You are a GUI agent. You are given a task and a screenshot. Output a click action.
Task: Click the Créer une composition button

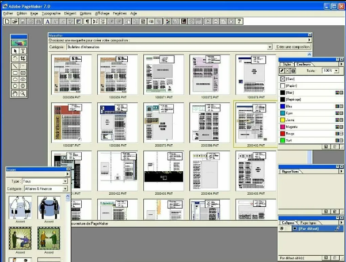click(x=293, y=47)
